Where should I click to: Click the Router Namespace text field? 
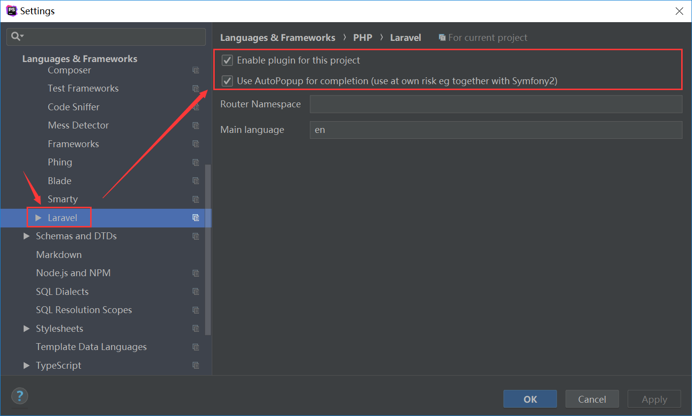(x=495, y=104)
